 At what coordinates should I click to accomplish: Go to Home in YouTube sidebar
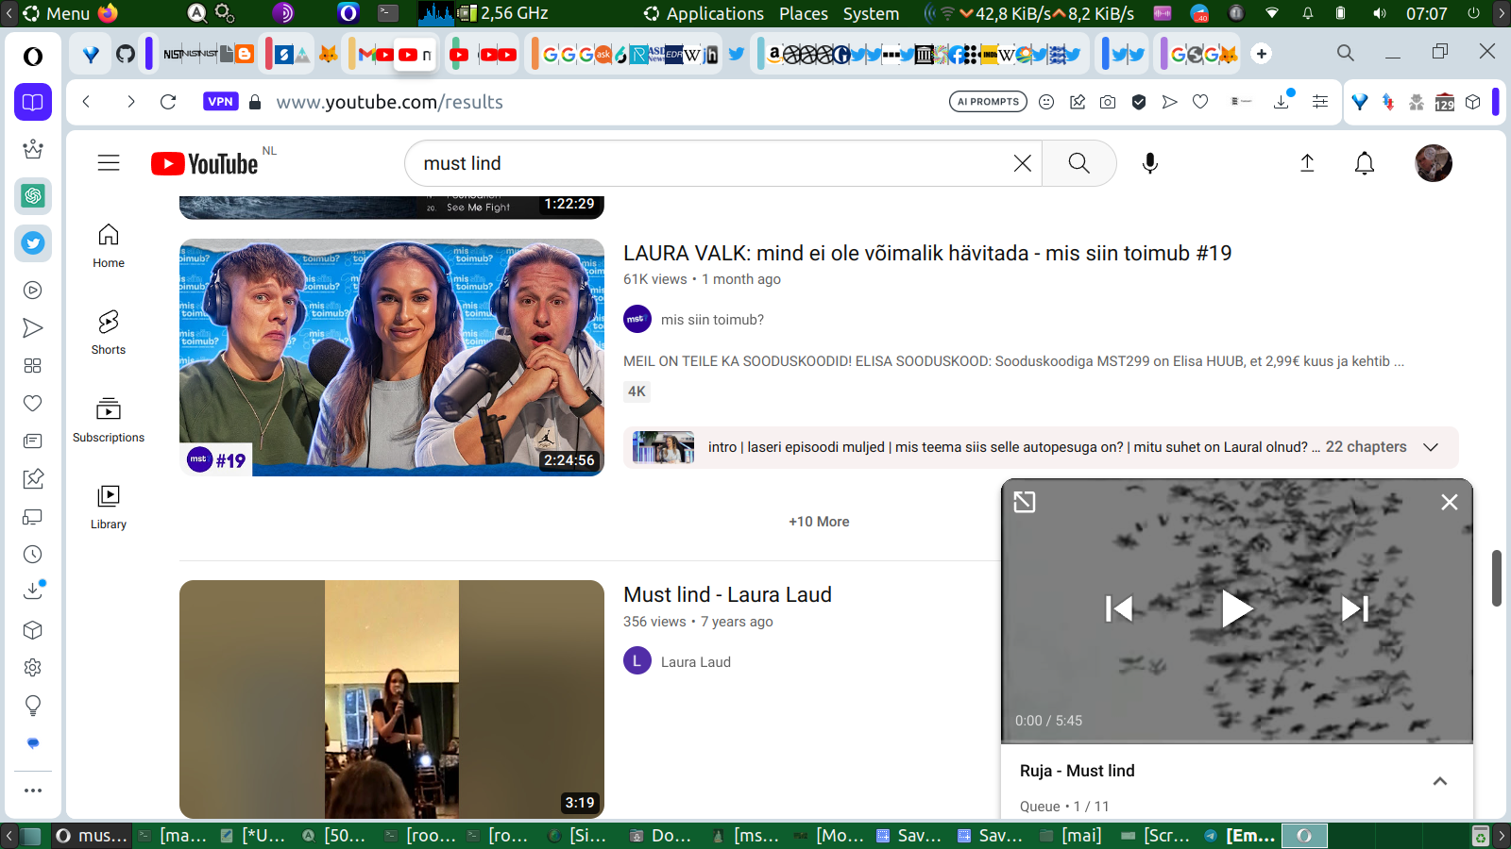tap(109, 245)
